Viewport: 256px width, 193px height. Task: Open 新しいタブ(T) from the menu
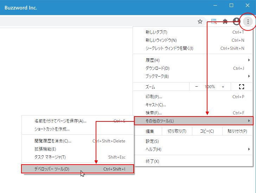click(x=193, y=32)
